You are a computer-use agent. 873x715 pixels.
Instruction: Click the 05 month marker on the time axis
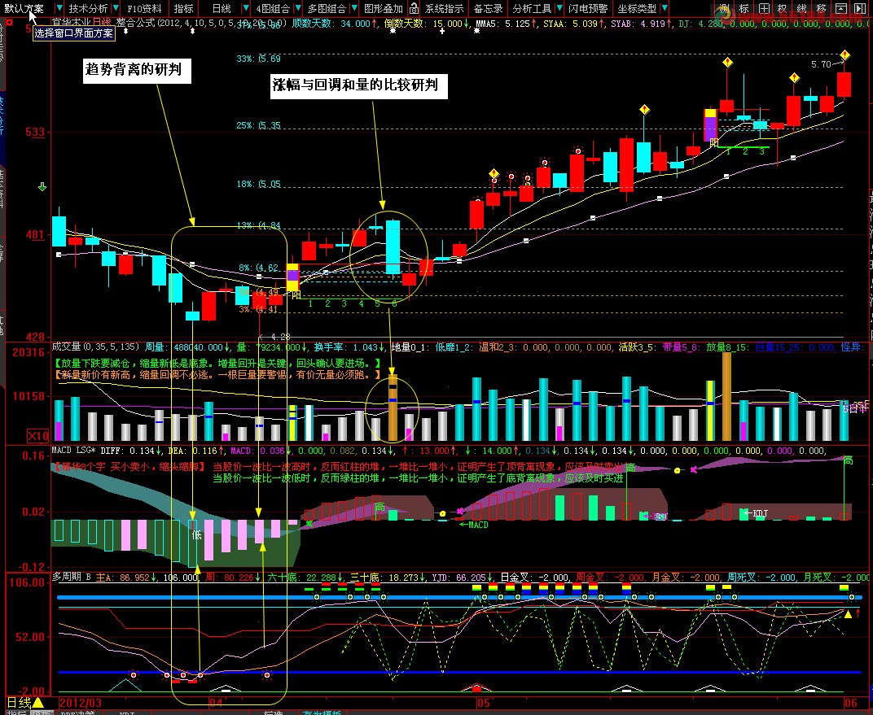(483, 703)
